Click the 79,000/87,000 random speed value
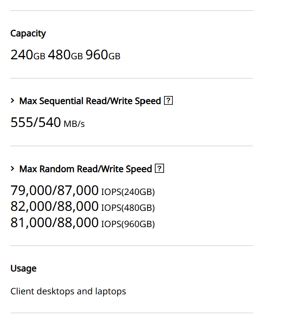The width and height of the screenshot is (288, 329). click(54, 191)
